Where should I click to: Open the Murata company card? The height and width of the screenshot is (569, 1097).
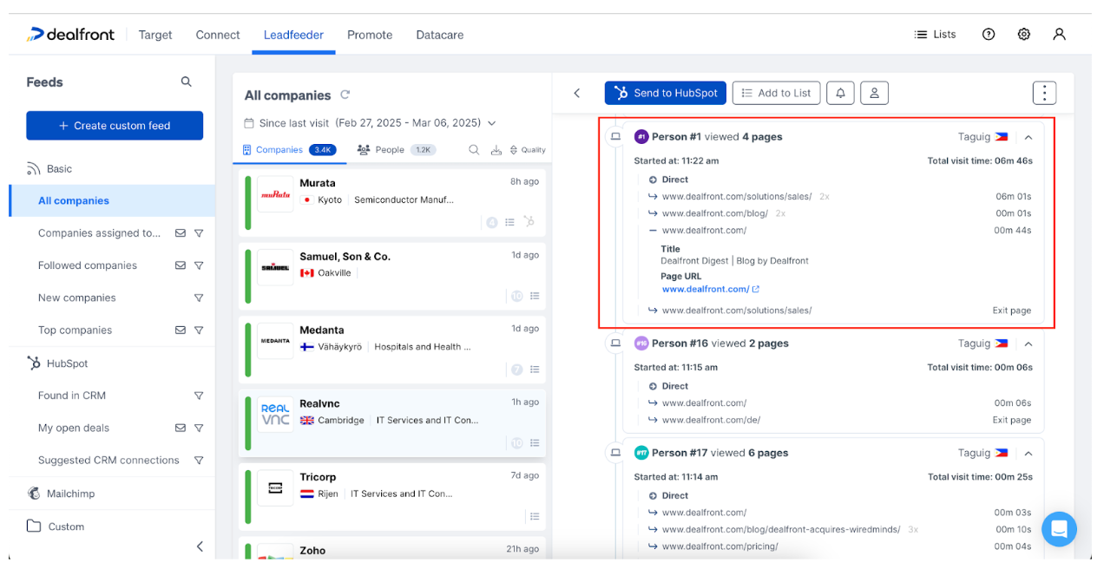[392, 202]
